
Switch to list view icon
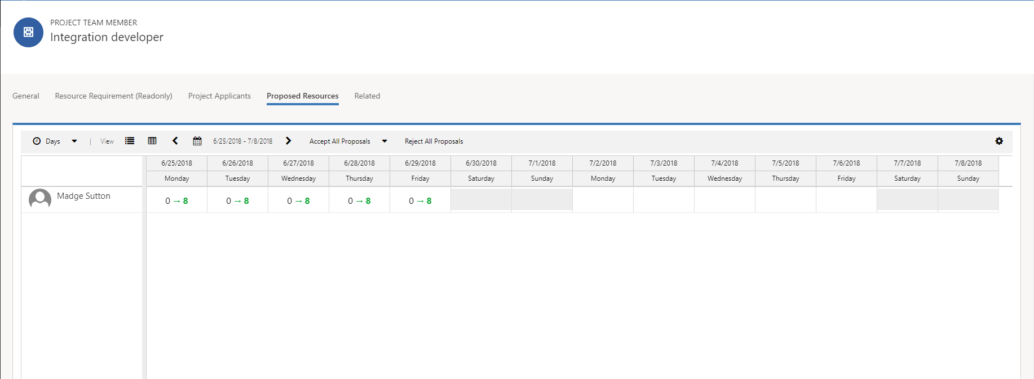click(x=130, y=141)
